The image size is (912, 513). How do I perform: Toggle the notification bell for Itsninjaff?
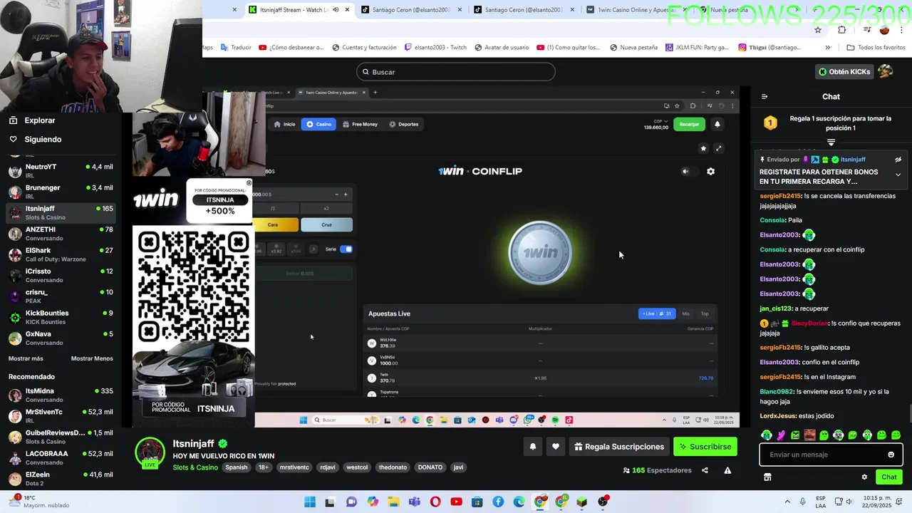tap(532, 447)
